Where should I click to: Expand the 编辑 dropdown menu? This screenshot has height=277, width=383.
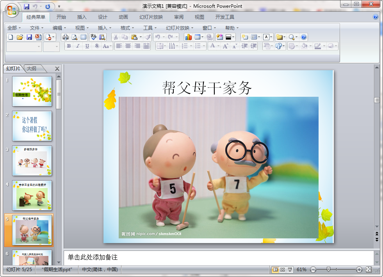coord(59,28)
